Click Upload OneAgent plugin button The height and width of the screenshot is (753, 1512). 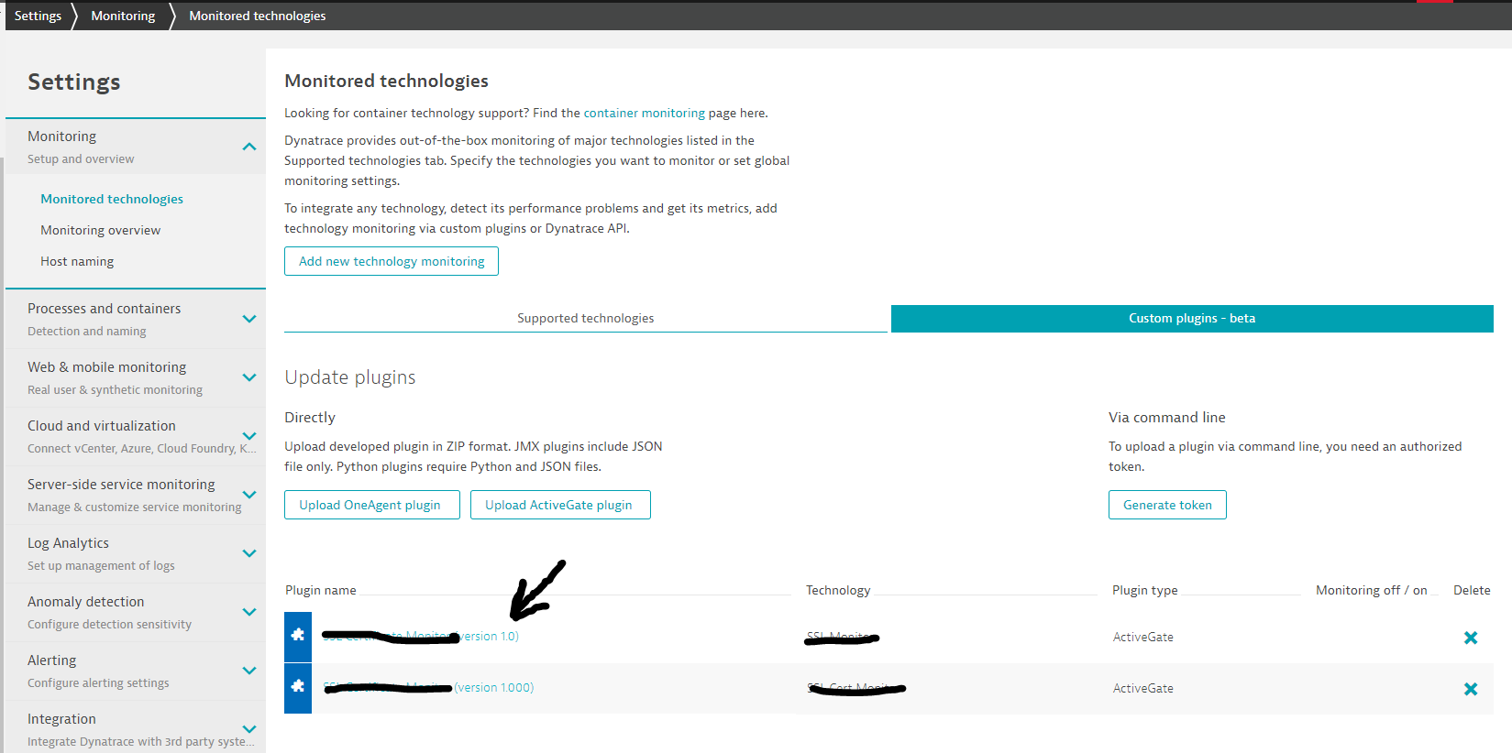(x=371, y=505)
